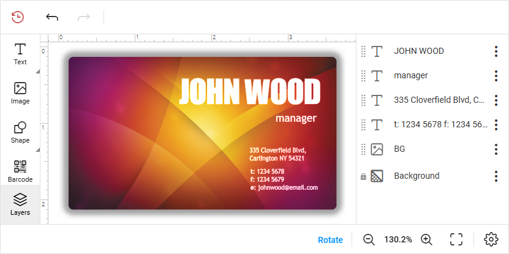The height and width of the screenshot is (254, 509).
Task: Zoom out the canvas
Action: click(x=369, y=240)
